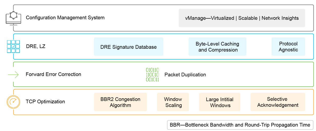Click the Byte-Level Caching and Compression box
This screenshot has width=316, height=131.
217,47
